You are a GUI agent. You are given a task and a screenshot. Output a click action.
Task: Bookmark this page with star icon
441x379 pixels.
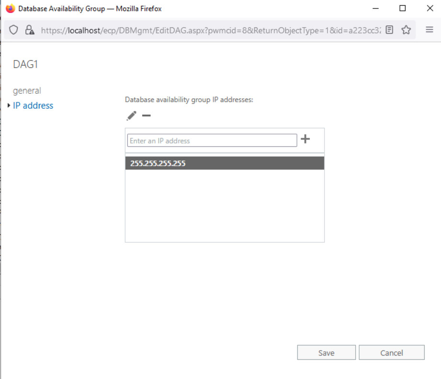tap(406, 30)
